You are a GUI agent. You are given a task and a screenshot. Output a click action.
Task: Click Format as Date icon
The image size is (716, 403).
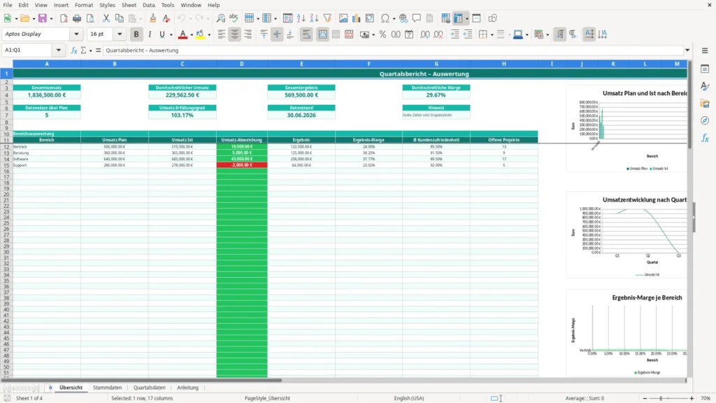[x=409, y=34]
